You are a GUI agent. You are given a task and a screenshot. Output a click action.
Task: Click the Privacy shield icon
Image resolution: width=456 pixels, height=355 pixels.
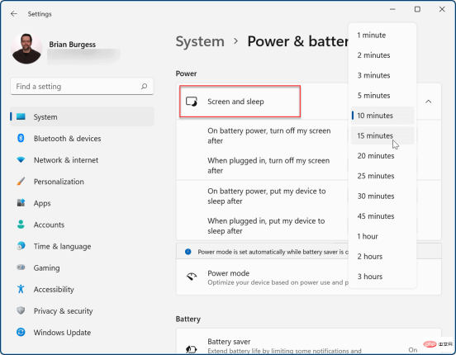pos(21,310)
